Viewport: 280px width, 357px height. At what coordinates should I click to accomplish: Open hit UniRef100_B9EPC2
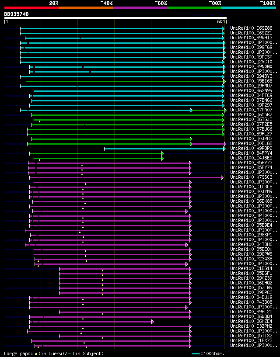click(251, 293)
